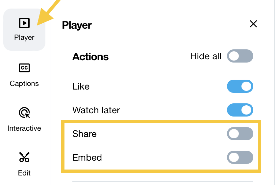This screenshot has width=275, height=185.
Task: Open the Captions CC icon
Action: [24, 68]
